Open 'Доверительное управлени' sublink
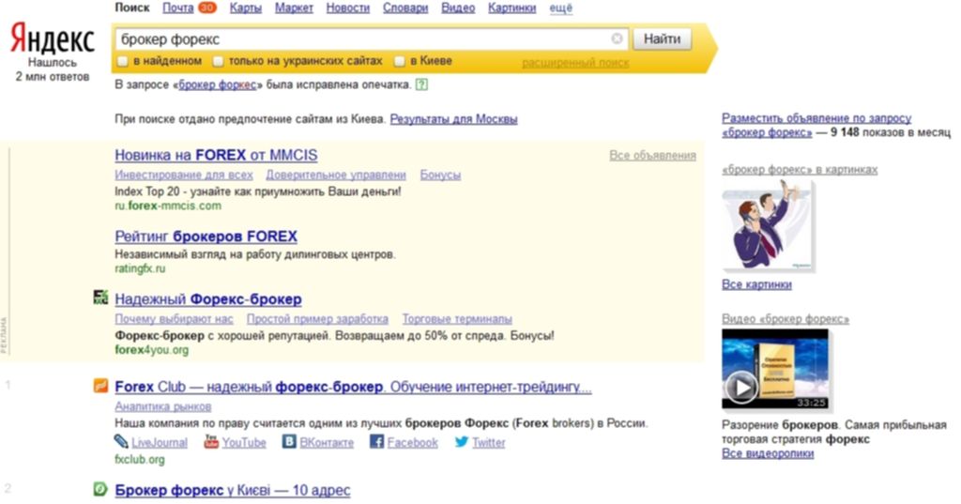The image size is (961, 504). 336,175
